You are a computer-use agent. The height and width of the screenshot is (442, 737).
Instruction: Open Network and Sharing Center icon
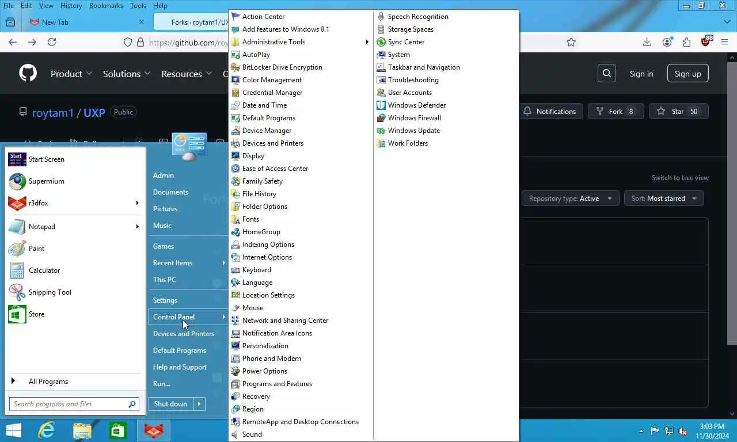(235, 321)
